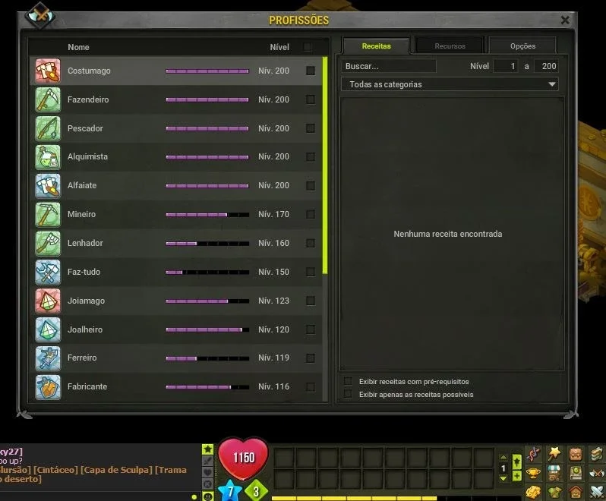Viewport: 606px width, 501px height.
Task: Select the Alquimista potion icon
Action: 48,157
